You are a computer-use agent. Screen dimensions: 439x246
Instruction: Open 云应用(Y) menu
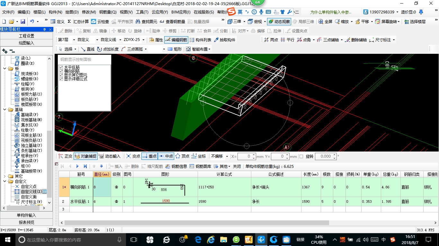coord(160,12)
